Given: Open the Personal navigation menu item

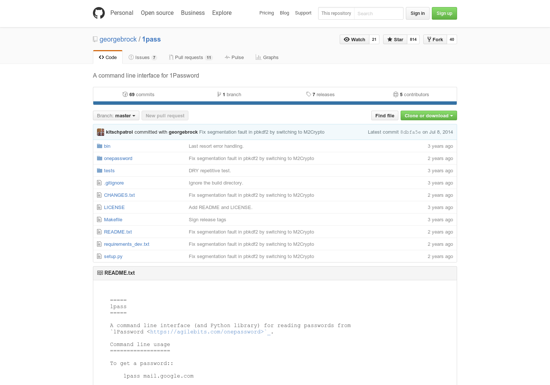Looking at the screenshot, I should [122, 13].
